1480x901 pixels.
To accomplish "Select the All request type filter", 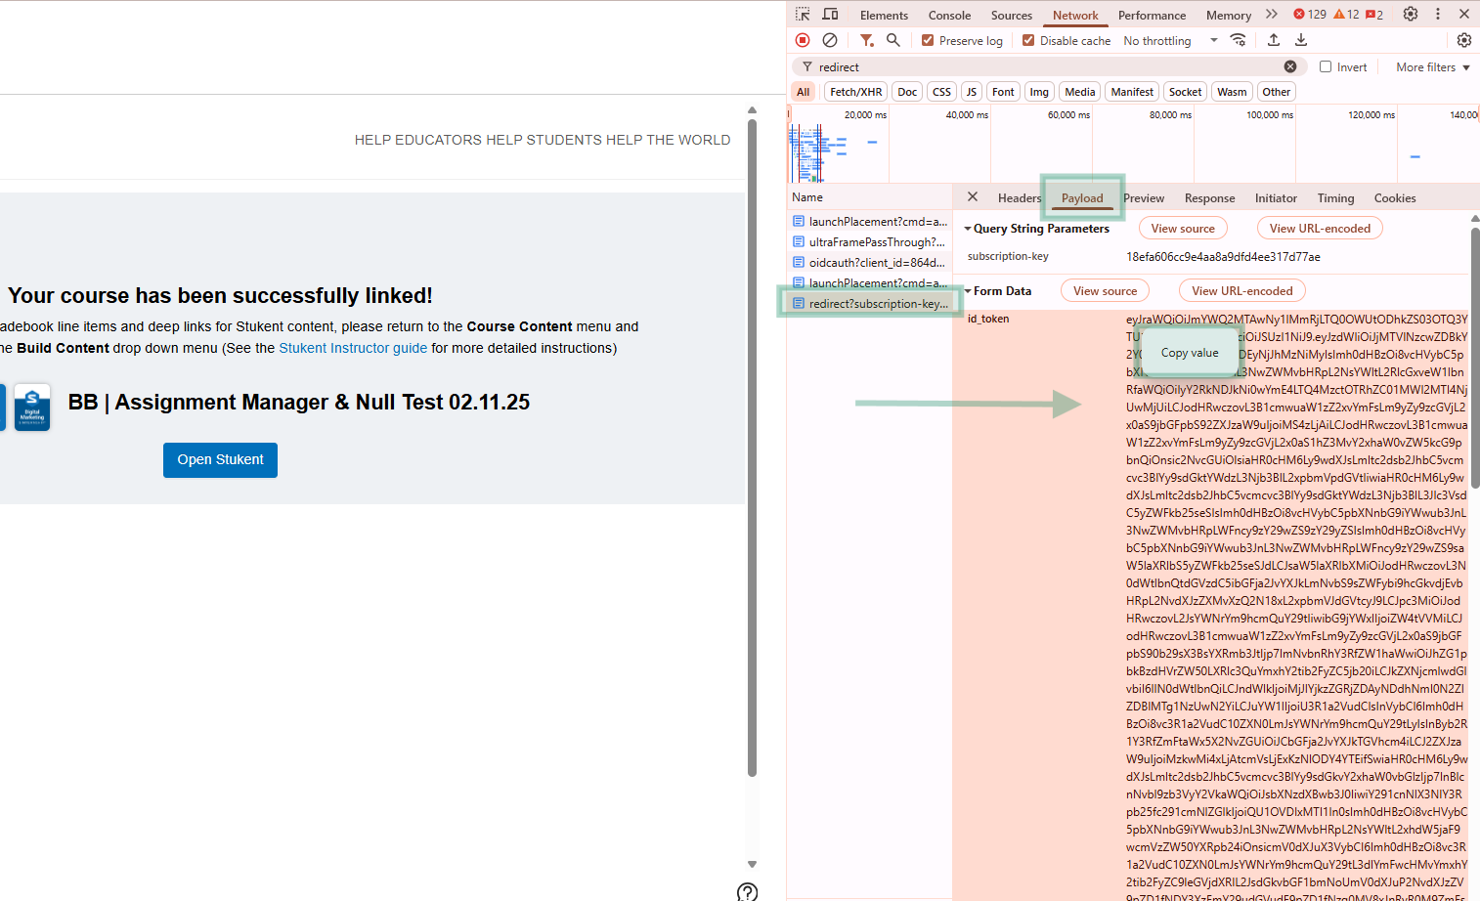I will tap(804, 92).
